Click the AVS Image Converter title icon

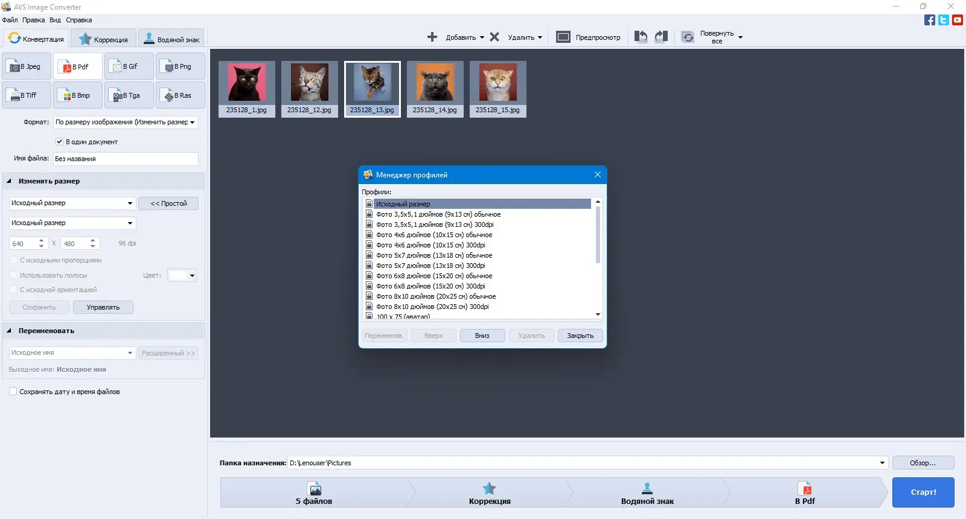point(6,7)
